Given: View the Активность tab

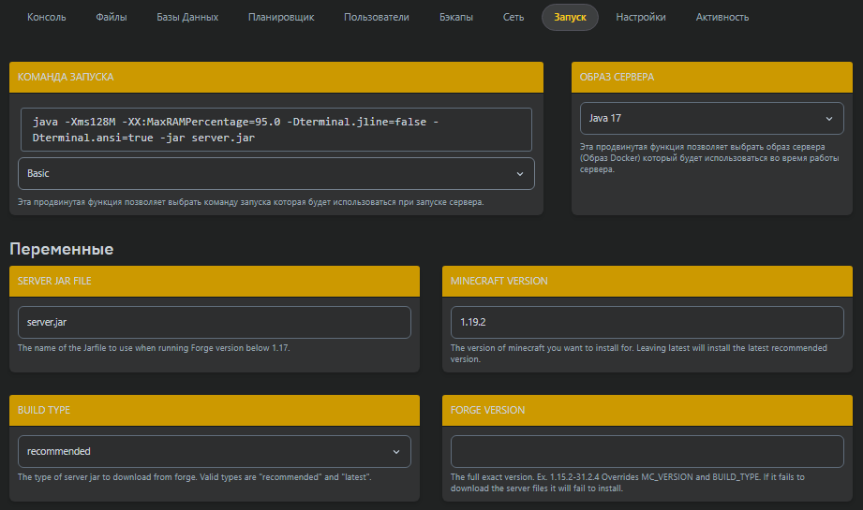Looking at the screenshot, I should click(722, 17).
